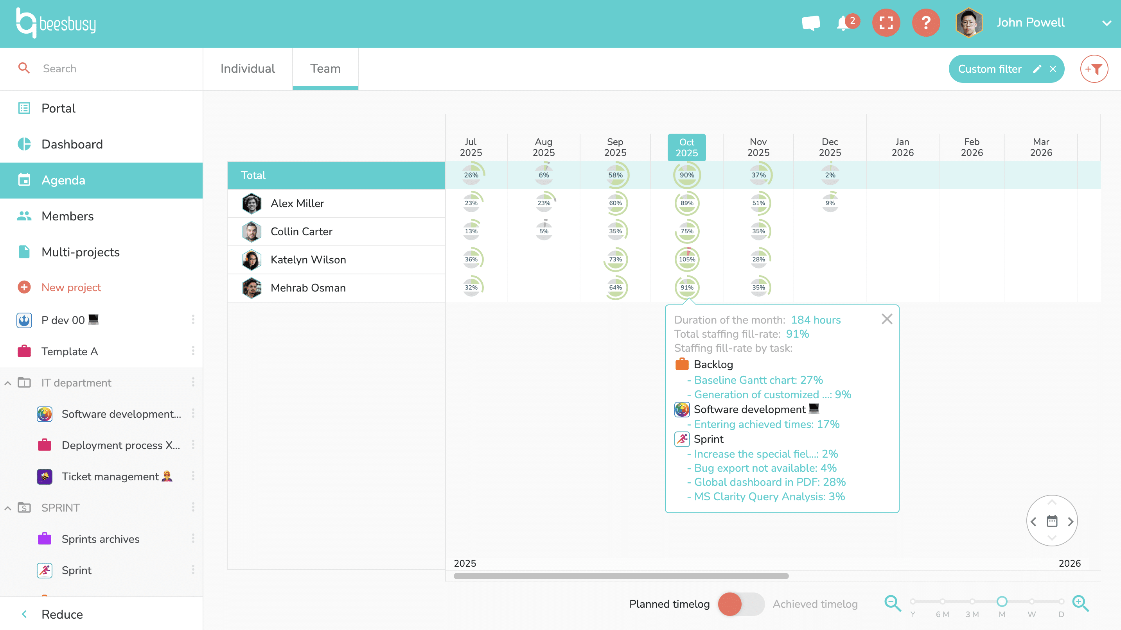Set zoom slider to the 3 M stop
The image size is (1121, 630).
pyautogui.click(x=972, y=602)
